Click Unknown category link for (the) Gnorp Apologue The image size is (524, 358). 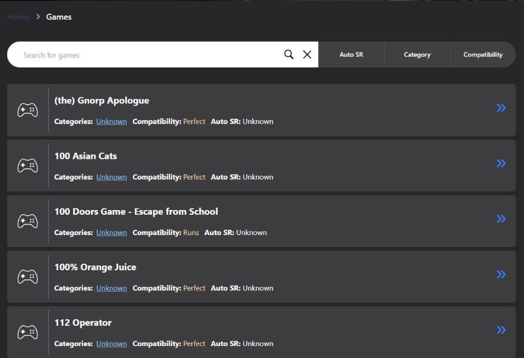111,122
